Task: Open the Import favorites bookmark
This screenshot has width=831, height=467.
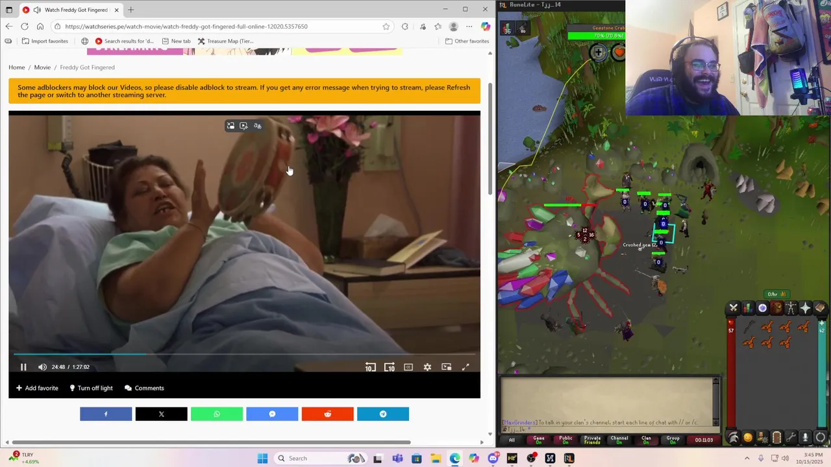Action: click(x=45, y=41)
